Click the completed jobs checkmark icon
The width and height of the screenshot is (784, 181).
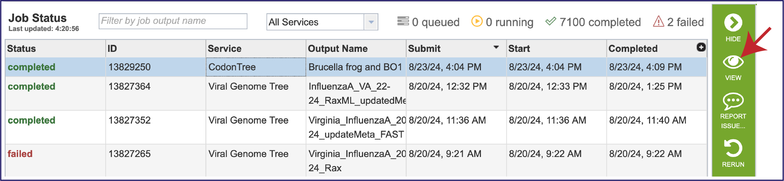[551, 22]
